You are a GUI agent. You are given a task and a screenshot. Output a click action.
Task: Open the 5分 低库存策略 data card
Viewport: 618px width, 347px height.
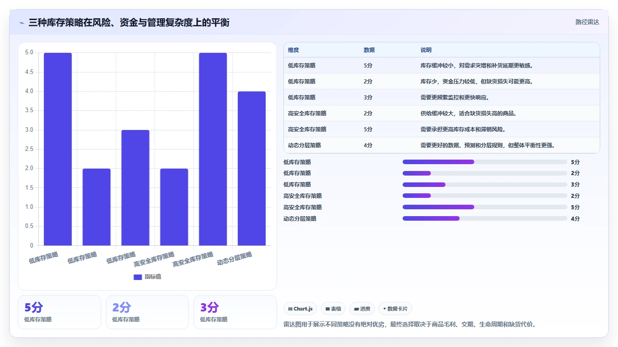59,312
